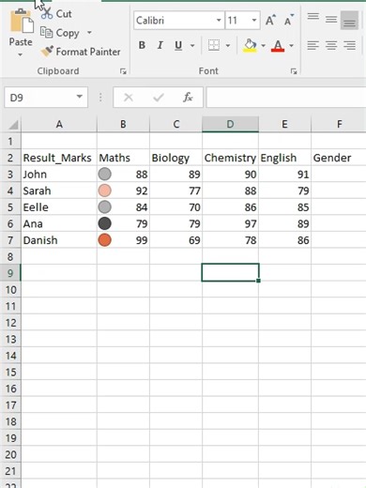Toggle Bold formatting
The height and width of the screenshot is (488, 366).
(x=142, y=45)
